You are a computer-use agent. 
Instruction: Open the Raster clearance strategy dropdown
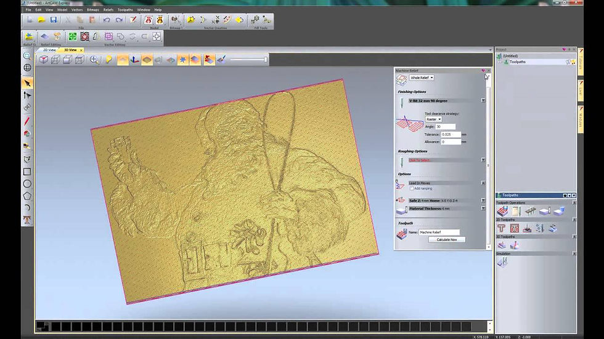pyautogui.click(x=433, y=119)
